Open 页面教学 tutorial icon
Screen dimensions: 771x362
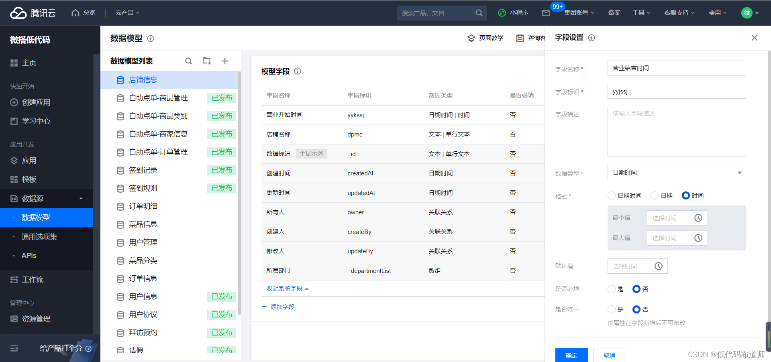[x=471, y=38]
